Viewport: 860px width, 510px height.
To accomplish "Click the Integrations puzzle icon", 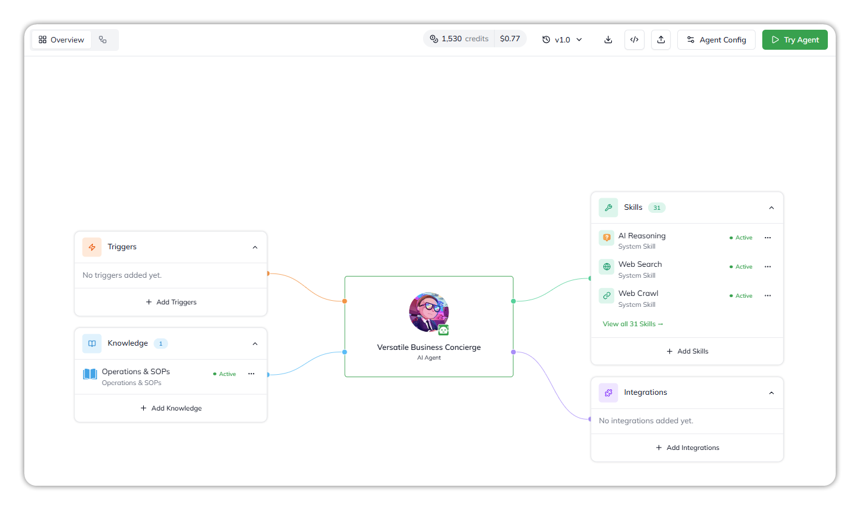I will (x=609, y=392).
